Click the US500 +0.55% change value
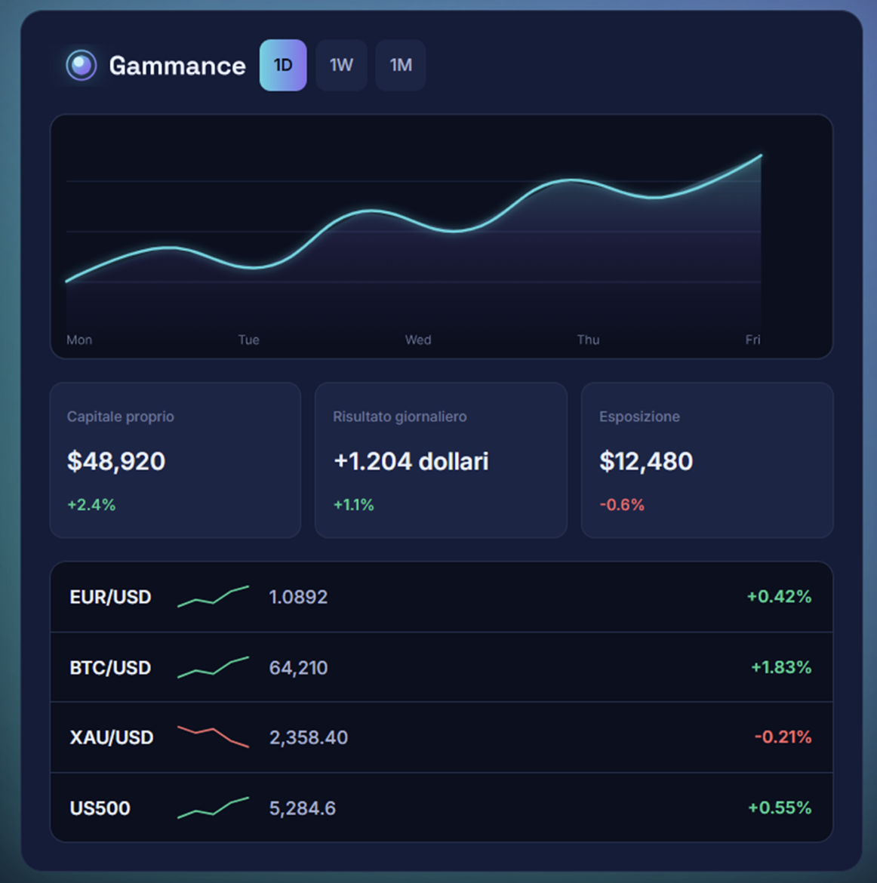Image resolution: width=877 pixels, height=883 pixels. pyautogui.click(x=780, y=808)
